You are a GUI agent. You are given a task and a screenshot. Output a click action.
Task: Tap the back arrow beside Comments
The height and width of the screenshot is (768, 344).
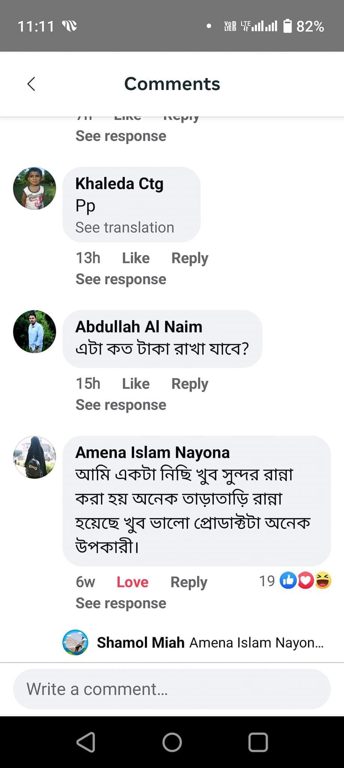31,84
